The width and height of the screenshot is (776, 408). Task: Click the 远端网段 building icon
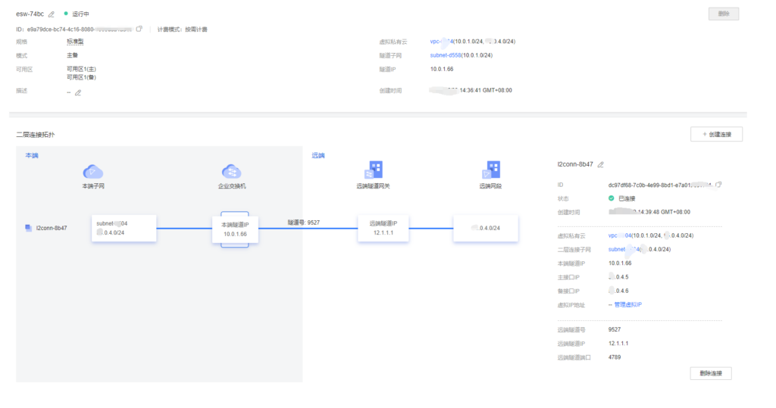pyautogui.click(x=493, y=170)
